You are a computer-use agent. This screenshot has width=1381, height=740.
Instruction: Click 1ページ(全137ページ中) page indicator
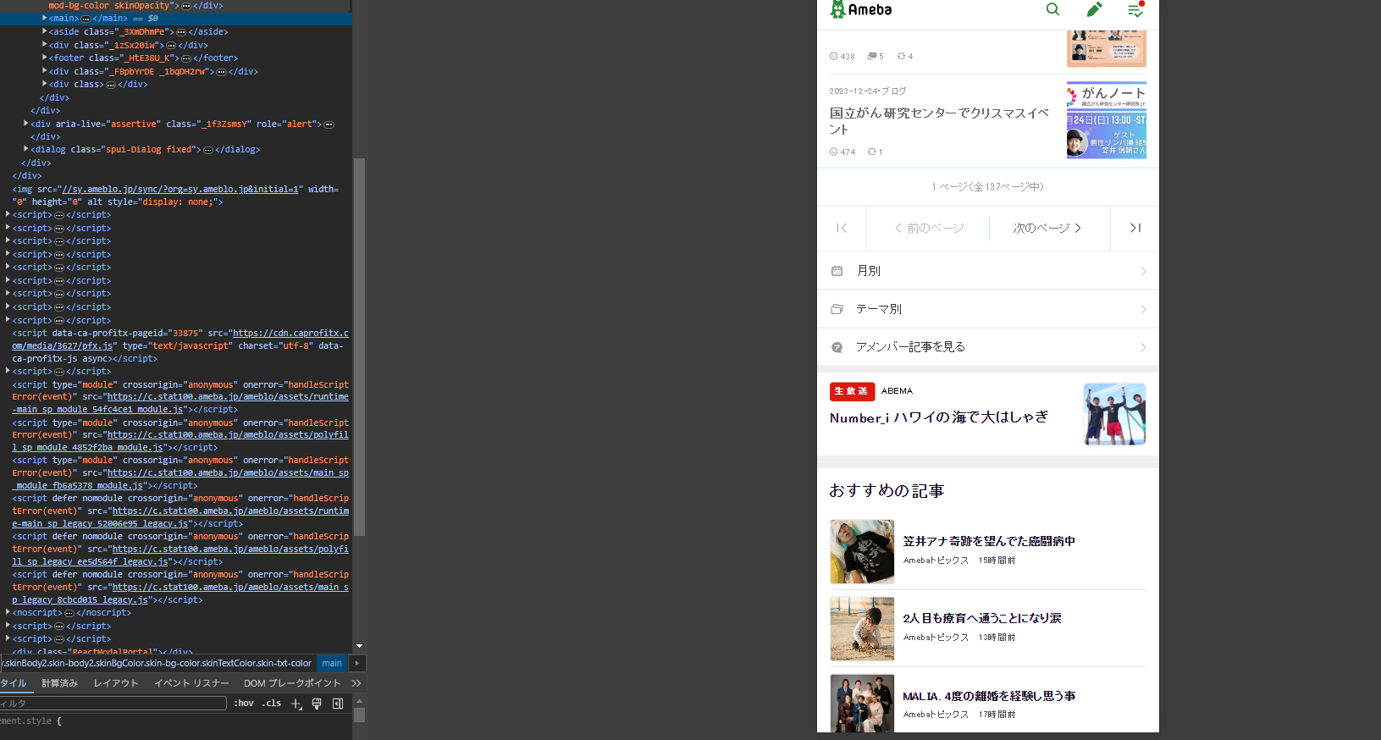tap(988, 187)
